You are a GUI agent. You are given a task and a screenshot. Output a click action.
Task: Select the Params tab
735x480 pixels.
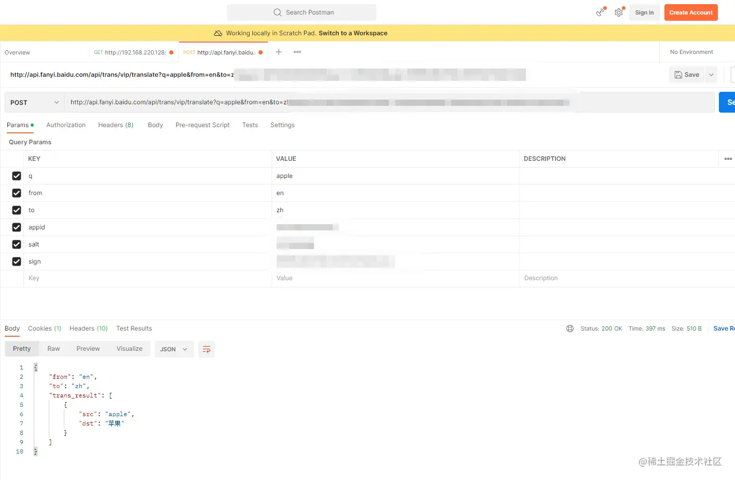[20, 125]
